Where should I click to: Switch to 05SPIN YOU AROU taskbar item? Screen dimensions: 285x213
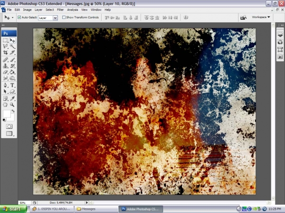click(x=52, y=209)
